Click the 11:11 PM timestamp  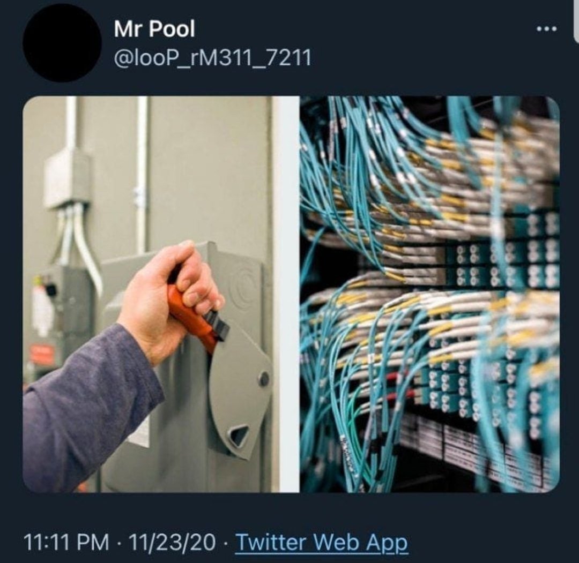pos(66,542)
